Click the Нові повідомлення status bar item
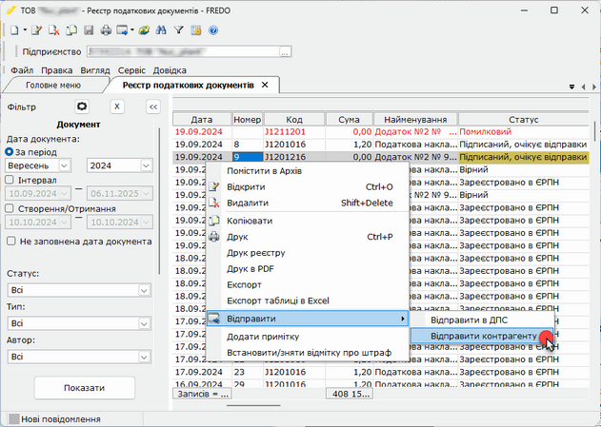 click(61, 419)
